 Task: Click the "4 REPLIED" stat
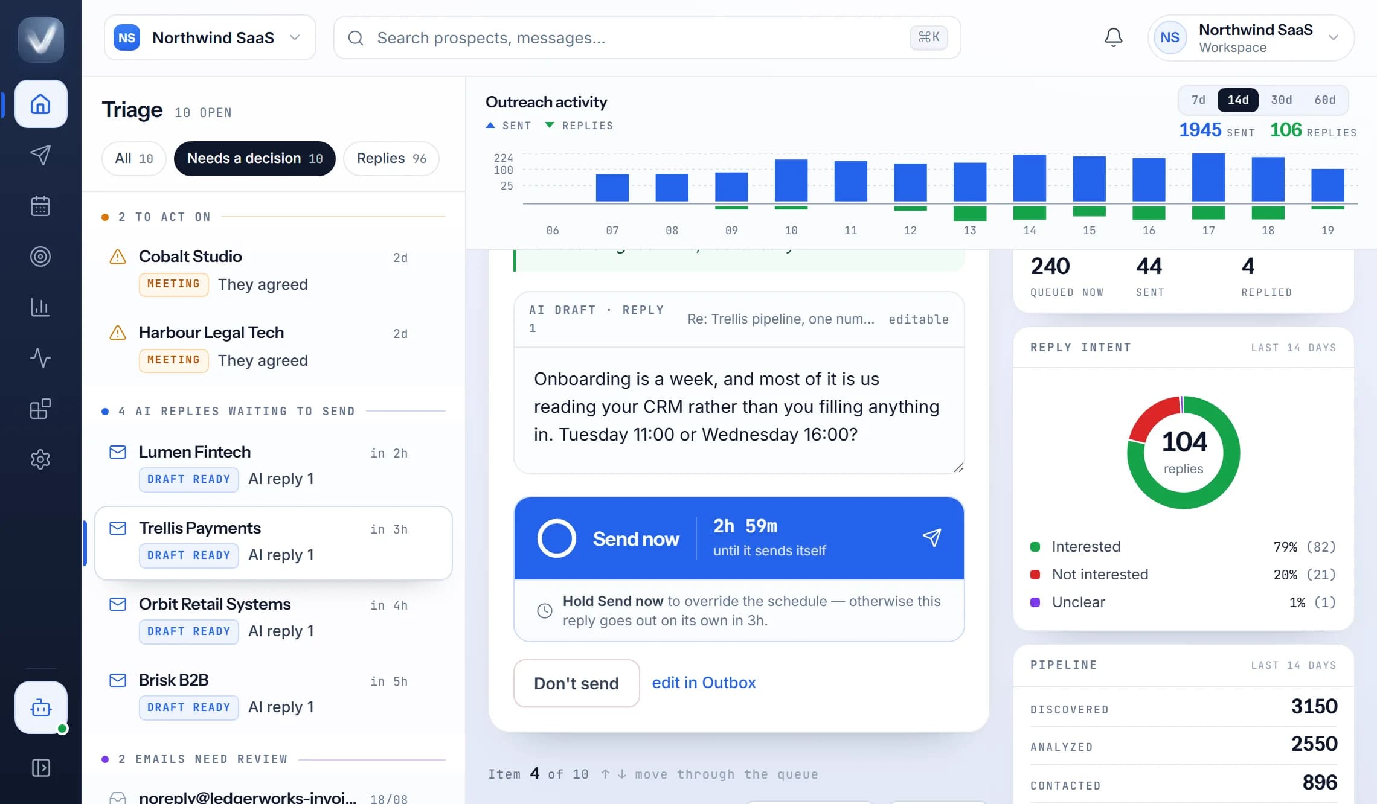point(1266,276)
